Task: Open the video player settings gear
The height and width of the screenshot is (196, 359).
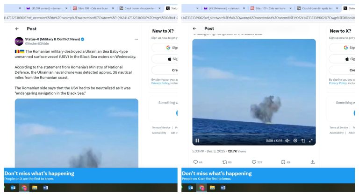Action: point(295,140)
